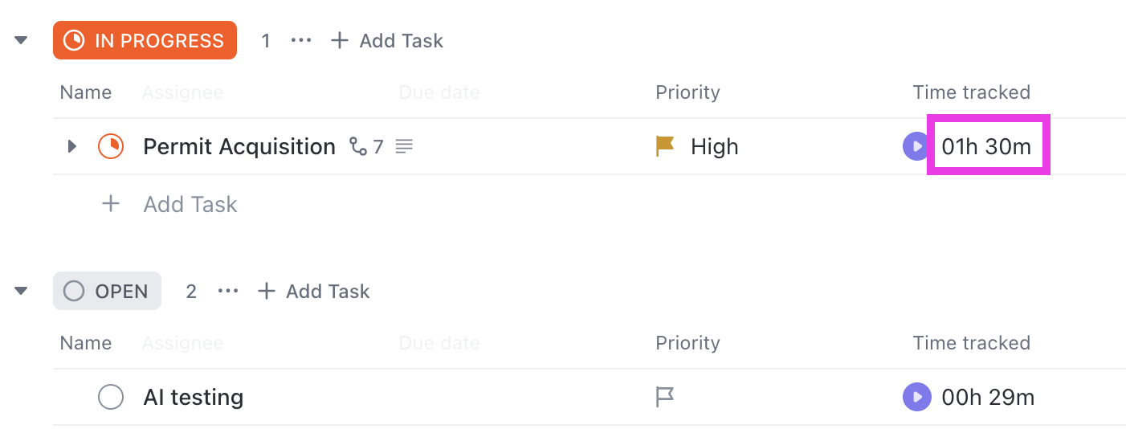This screenshot has width=1126, height=429.
Task: Open In Progress group ellipsis menu
Action: [301, 40]
